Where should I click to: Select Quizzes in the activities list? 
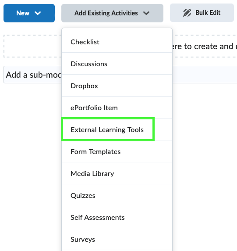tap(117, 195)
